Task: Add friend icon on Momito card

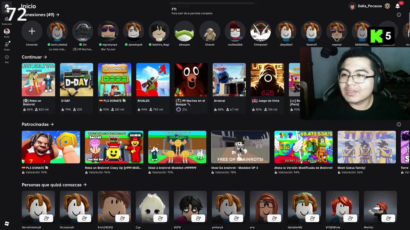Action: 389,218
